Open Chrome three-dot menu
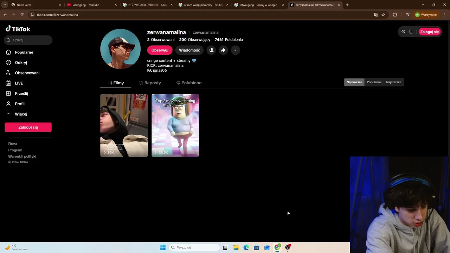Image resolution: width=450 pixels, height=253 pixels. coord(445,15)
